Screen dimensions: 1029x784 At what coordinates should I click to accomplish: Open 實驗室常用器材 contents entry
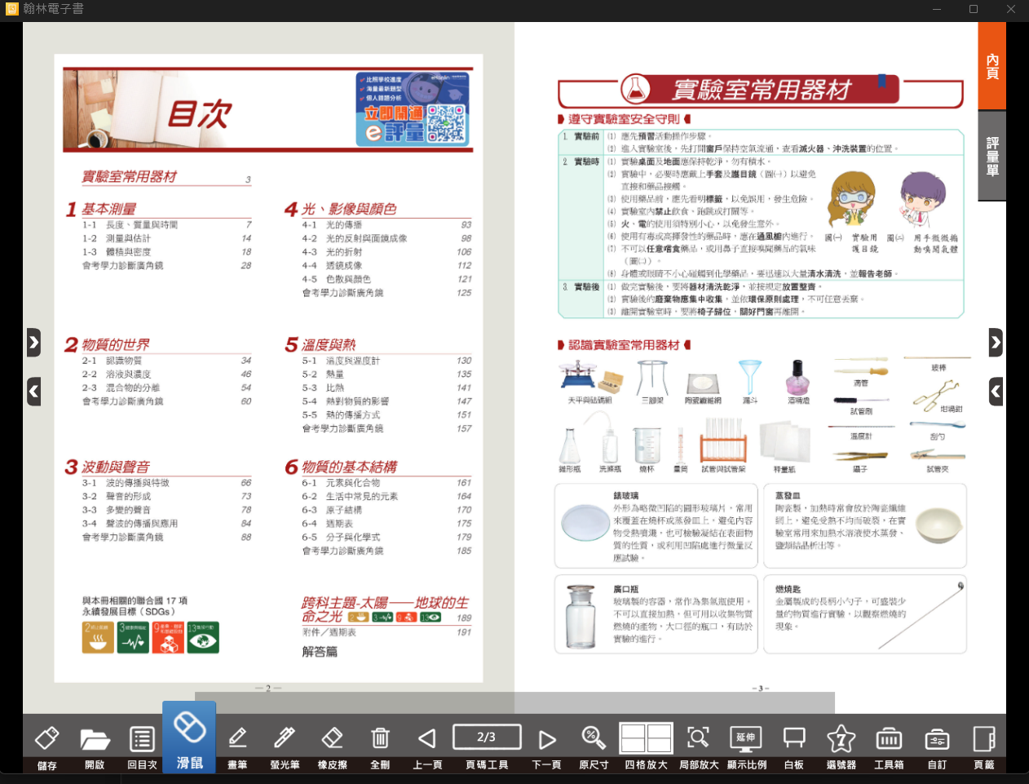click(166, 177)
